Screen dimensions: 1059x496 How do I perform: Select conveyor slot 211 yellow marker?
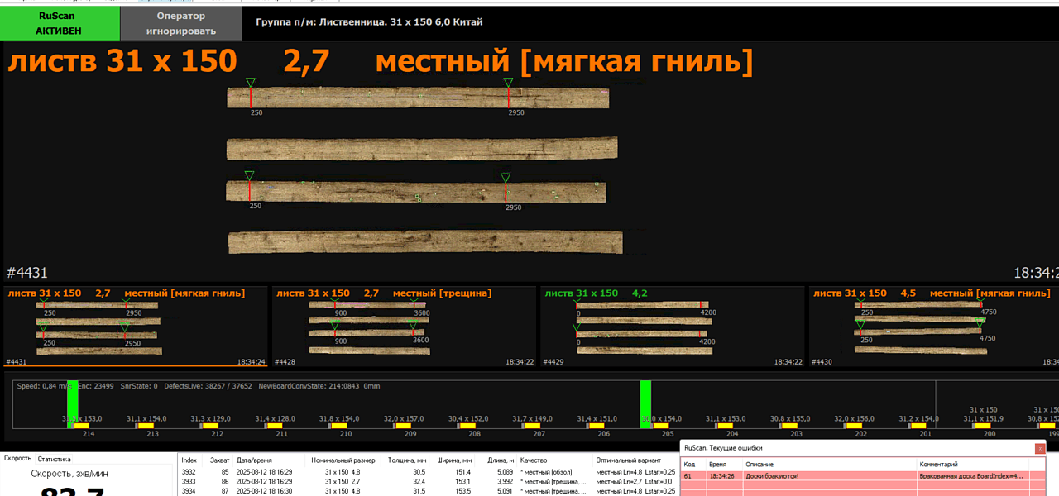click(275, 426)
